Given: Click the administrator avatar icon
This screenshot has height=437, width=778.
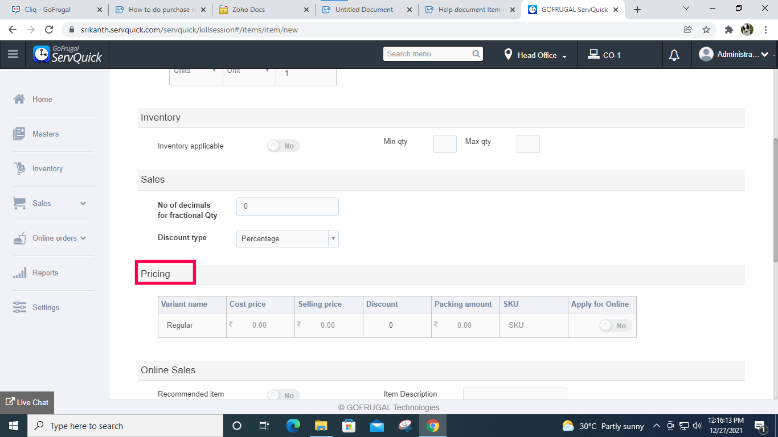Looking at the screenshot, I should pos(706,54).
